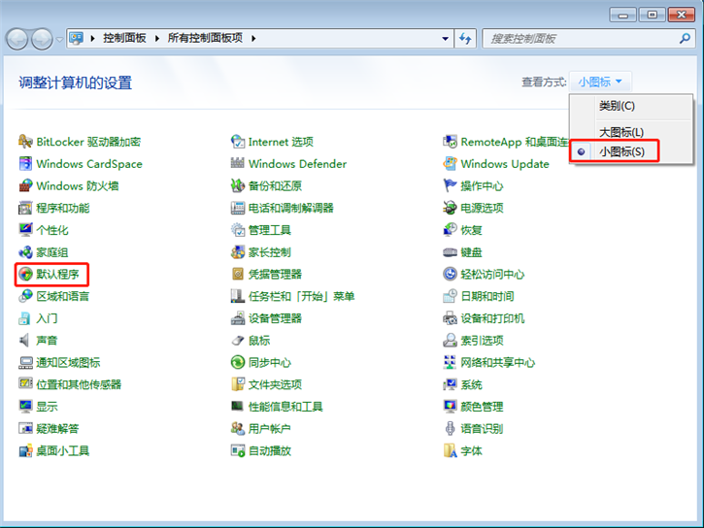Open the 设备管理器 icon
Viewport: 704px width, 528px height.
238,318
